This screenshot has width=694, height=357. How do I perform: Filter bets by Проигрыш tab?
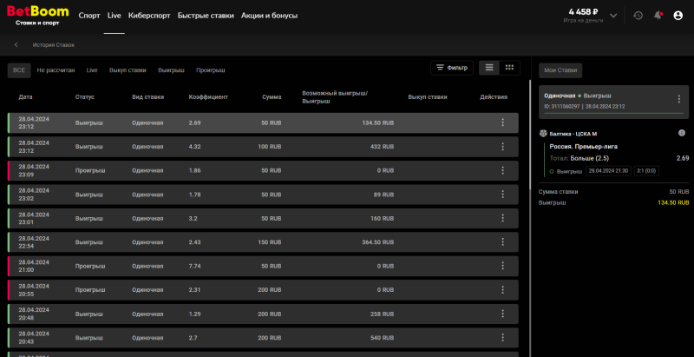pos(210,69)
